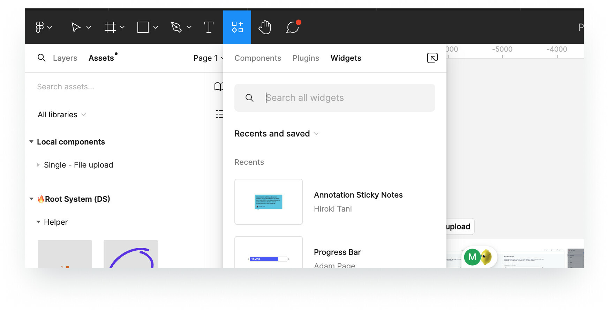Open Pen tool options chevron
609x310 pixels.
pos(189,27)
